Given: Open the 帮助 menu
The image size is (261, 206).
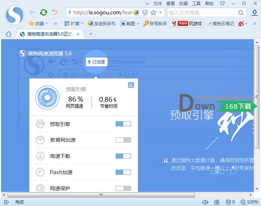Looking at the screenshot, I should point(209,3).
